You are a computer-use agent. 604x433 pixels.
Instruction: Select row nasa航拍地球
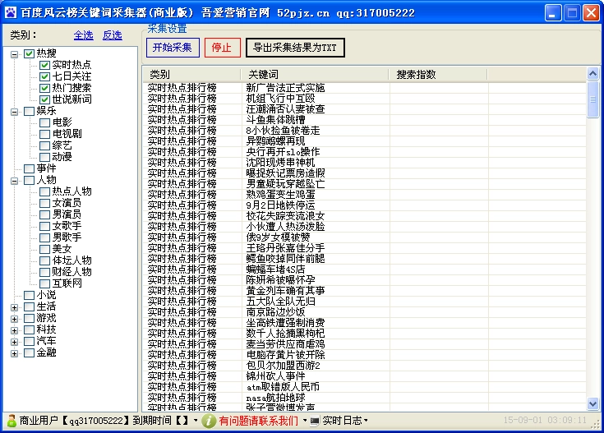364,398
